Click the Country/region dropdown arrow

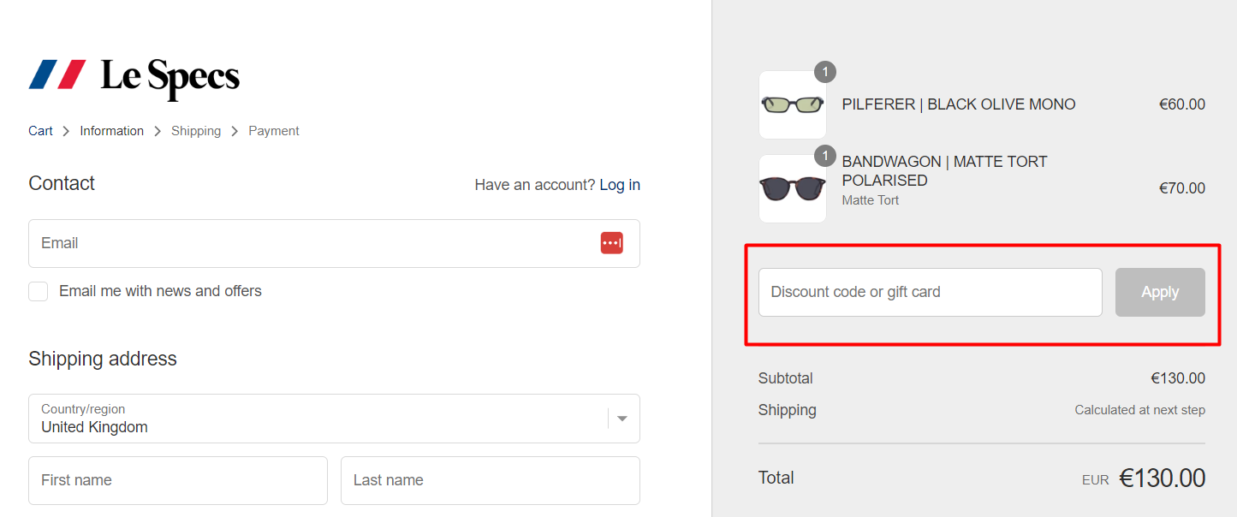(622, 419)
